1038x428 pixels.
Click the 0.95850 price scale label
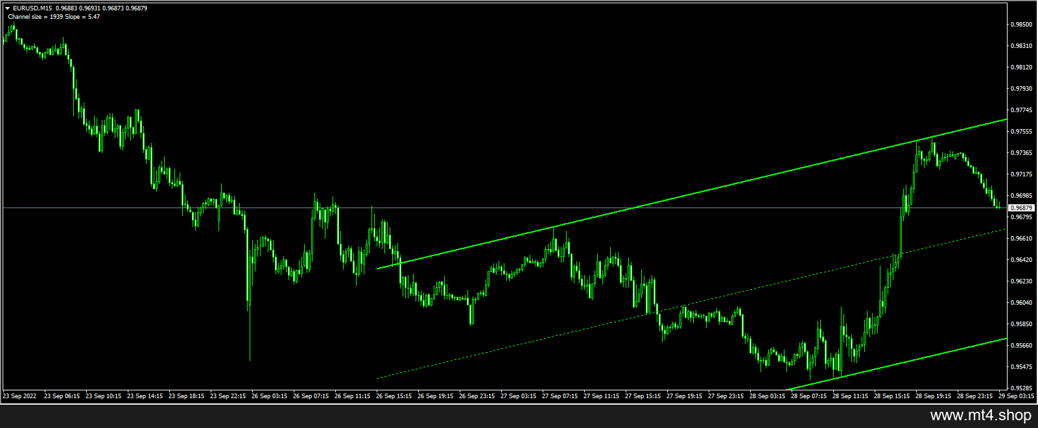click(1021, 324)
